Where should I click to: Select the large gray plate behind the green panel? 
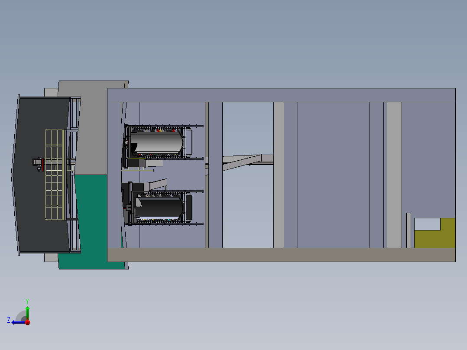tap(91, 127)
